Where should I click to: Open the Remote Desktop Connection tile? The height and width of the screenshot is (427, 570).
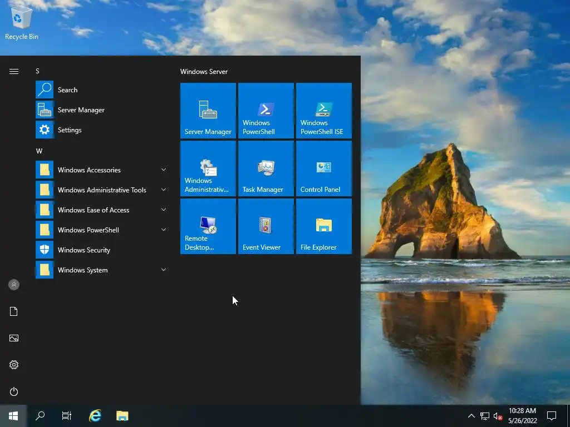208,226
